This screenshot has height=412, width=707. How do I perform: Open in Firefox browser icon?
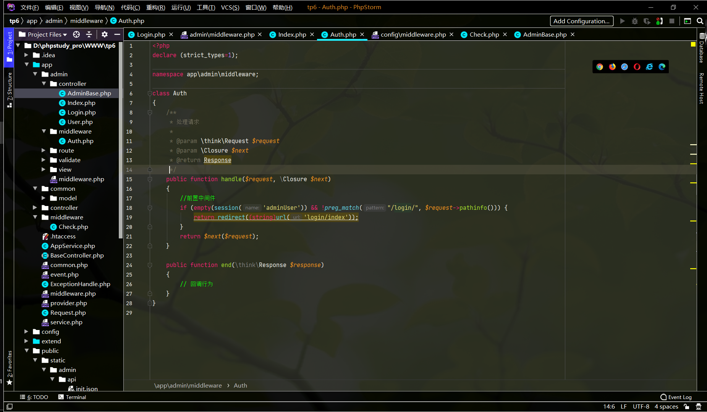point(612,67)
